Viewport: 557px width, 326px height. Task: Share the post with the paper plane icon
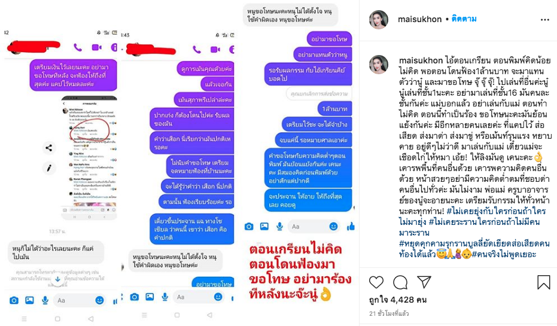point(424,282)
